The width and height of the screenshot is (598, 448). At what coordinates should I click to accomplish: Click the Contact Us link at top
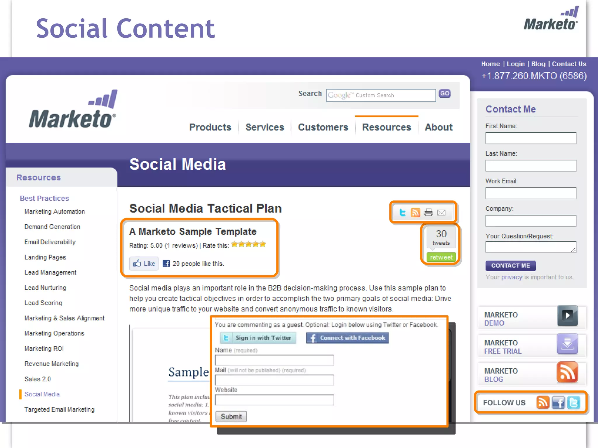click(569, 64)
